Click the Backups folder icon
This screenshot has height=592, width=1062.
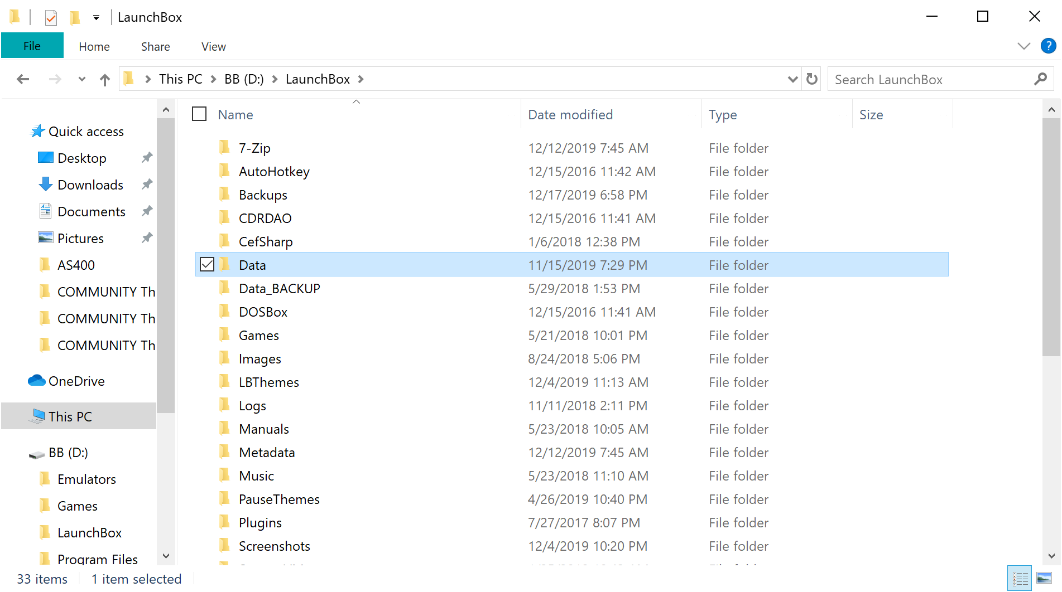click(224, 195)
